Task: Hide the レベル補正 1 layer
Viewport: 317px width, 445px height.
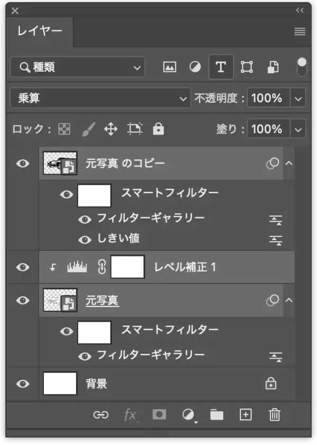Action: pos(23,267)
